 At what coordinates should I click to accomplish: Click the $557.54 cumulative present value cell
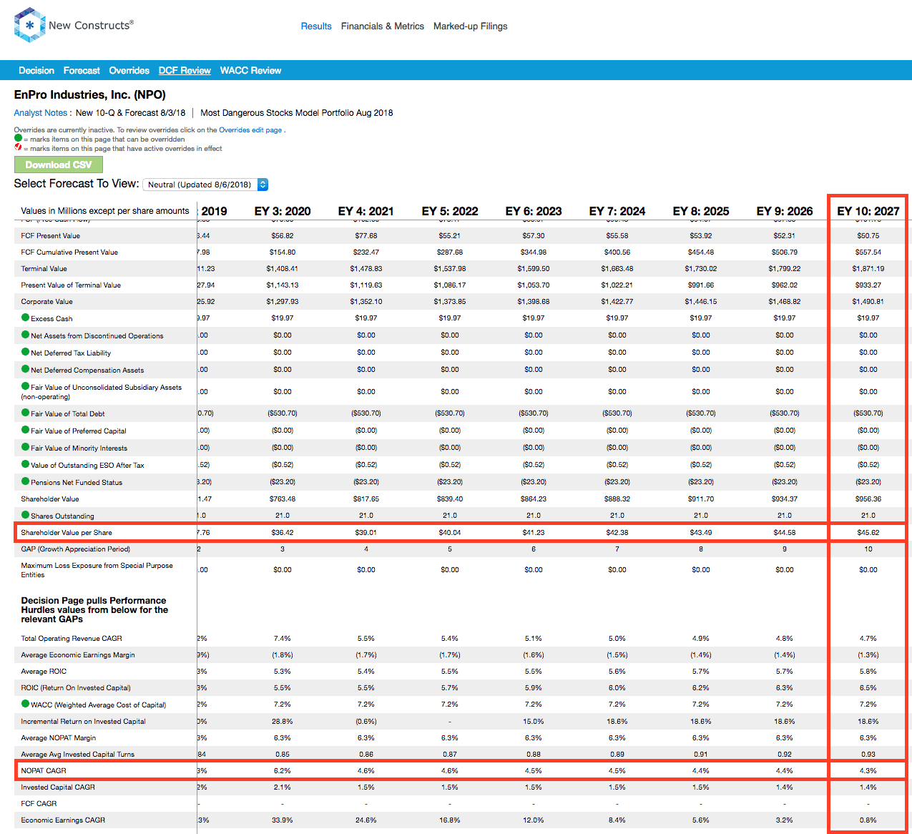tap(868, 252)
